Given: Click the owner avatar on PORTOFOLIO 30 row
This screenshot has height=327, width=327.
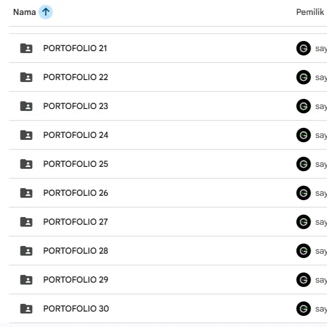Looking at the screenshot, I should point(303,309).
